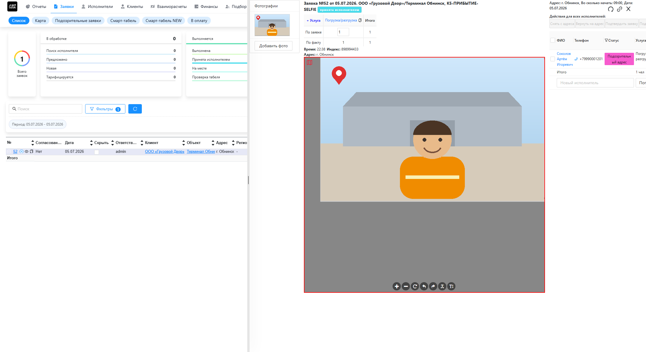Click the eye icon in request 52 row
Screen dimensions: 646x352
coord(26,152)
